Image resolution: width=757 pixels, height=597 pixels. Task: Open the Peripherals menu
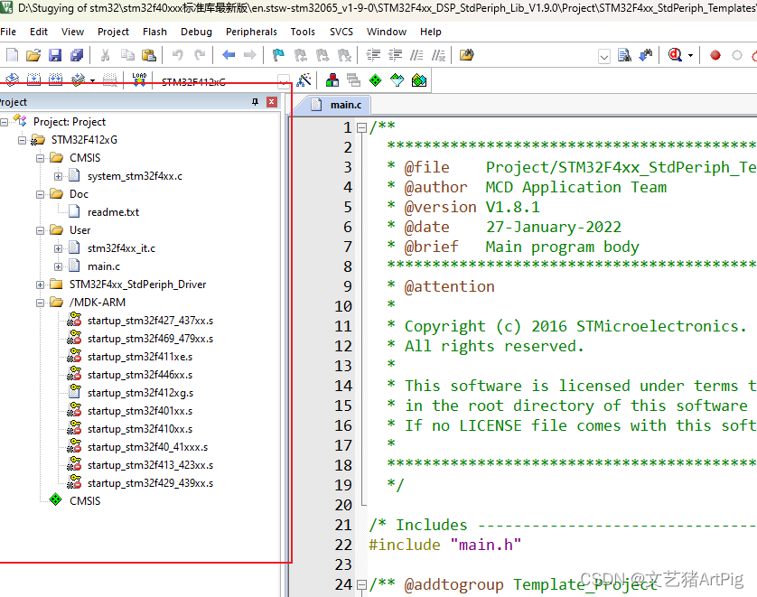pyautogui.click(x=251, y=32)
